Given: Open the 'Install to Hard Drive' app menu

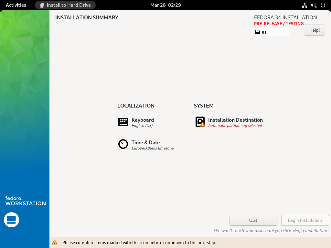Looking at the screenshot, I should (x=65, y=5).
